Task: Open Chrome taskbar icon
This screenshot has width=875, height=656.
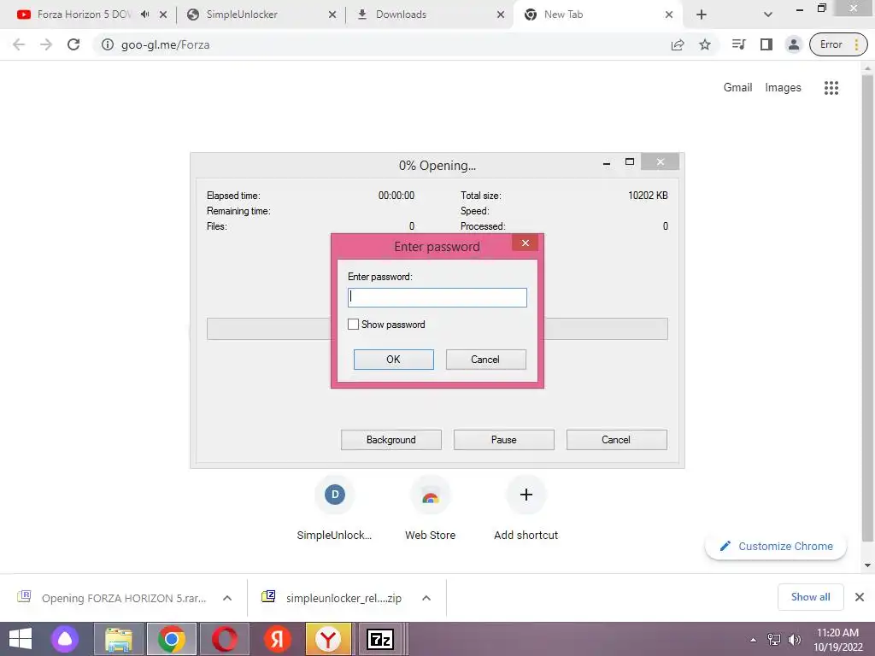Action: (171, 639)
